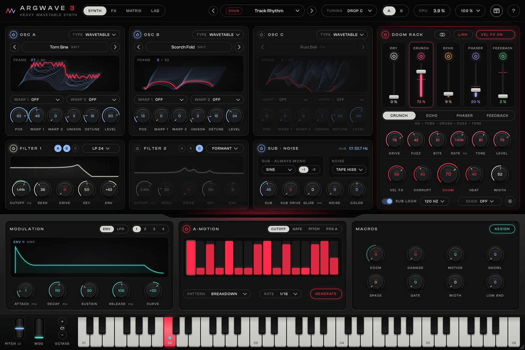Open the Duck Off dropdown

[480, 201]
